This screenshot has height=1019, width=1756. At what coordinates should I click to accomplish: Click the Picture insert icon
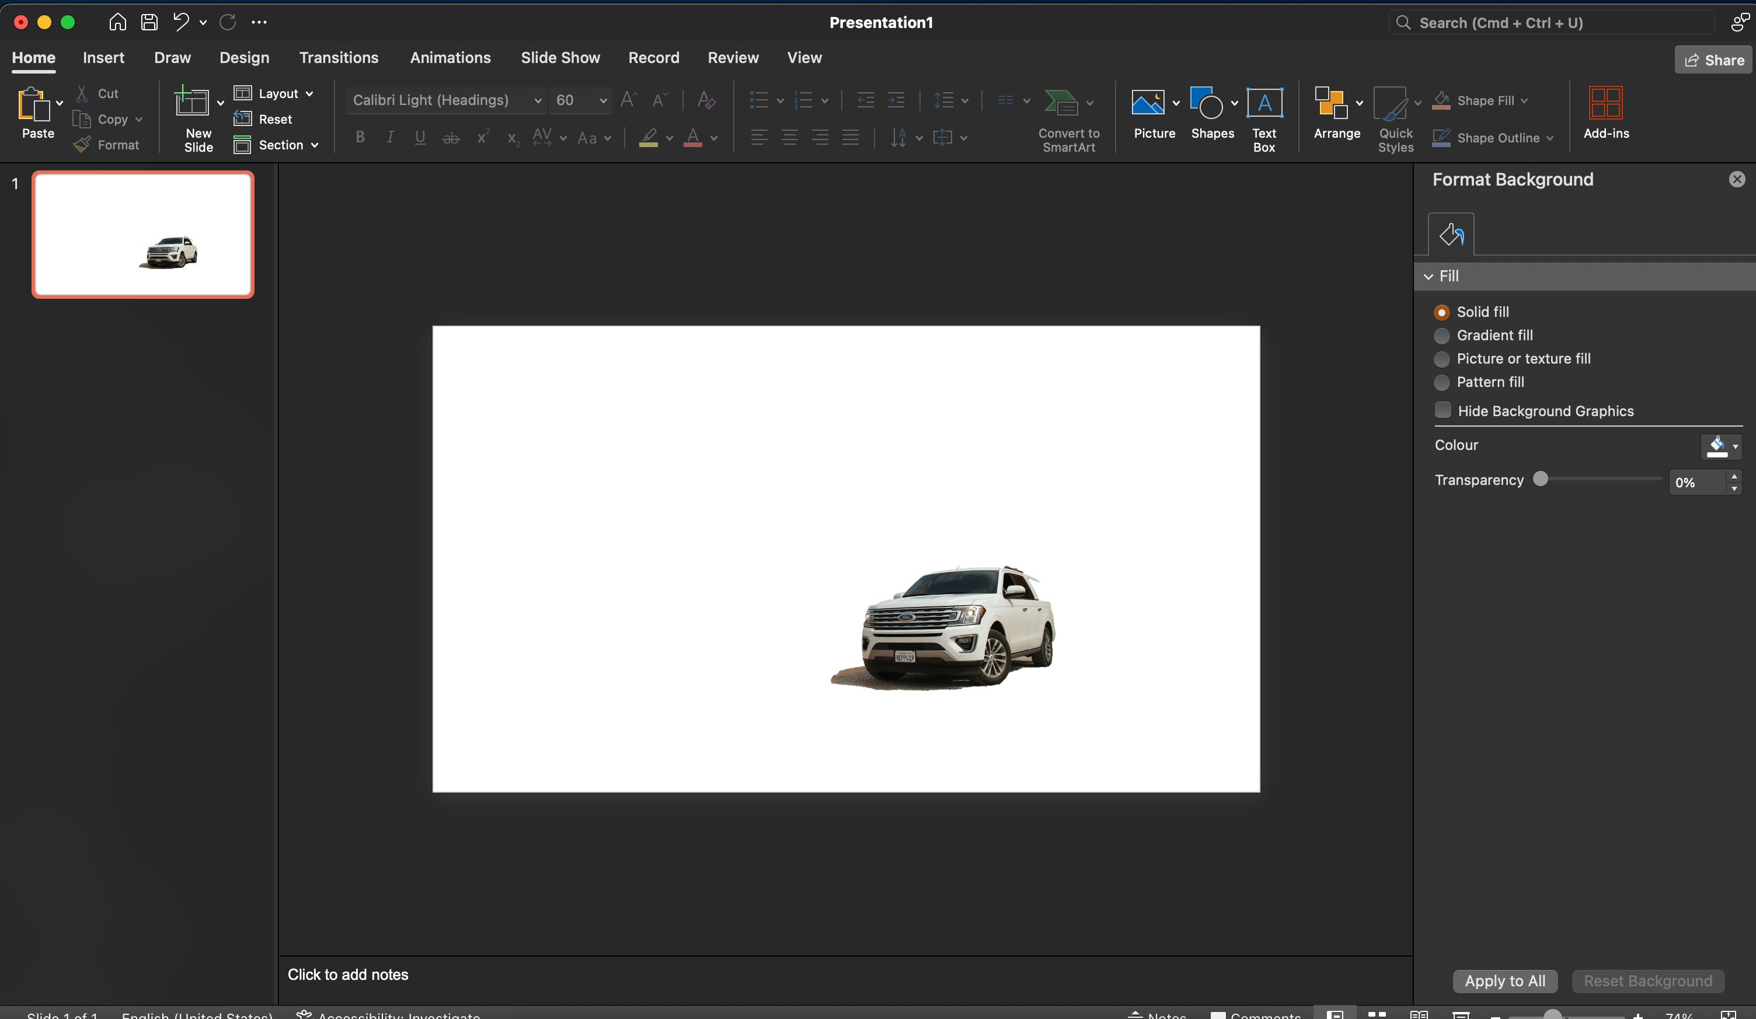(x=1147, y=103)
